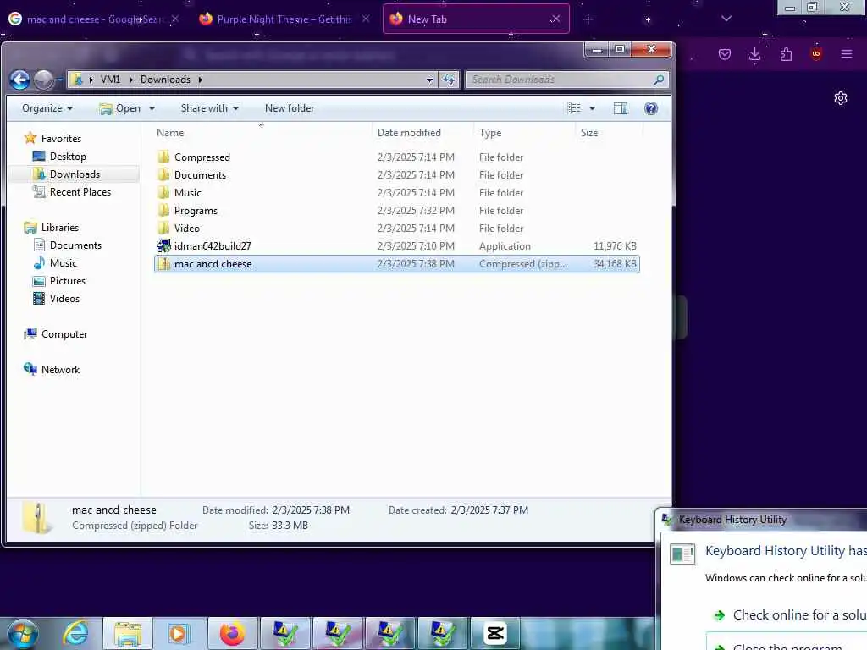Close the mac and cheese tab
867x650 pixels.
[175, 19]
